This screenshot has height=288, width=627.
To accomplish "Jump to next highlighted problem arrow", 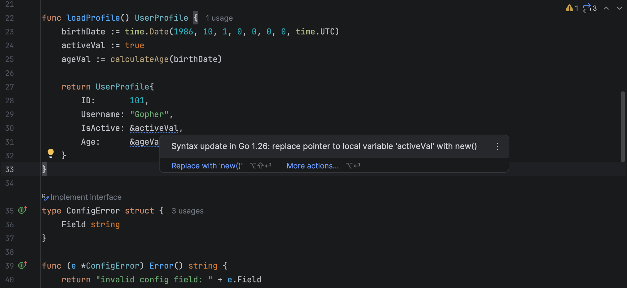I will tap(619, 8).
